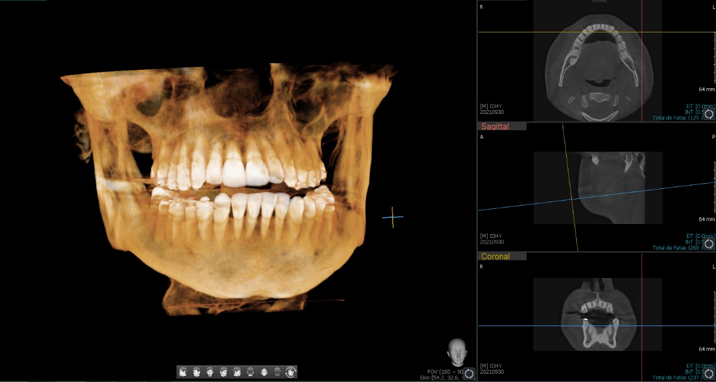716x382 pixels.
Task: Select the last side-profile head icon before back view
Action: point(237,372)
